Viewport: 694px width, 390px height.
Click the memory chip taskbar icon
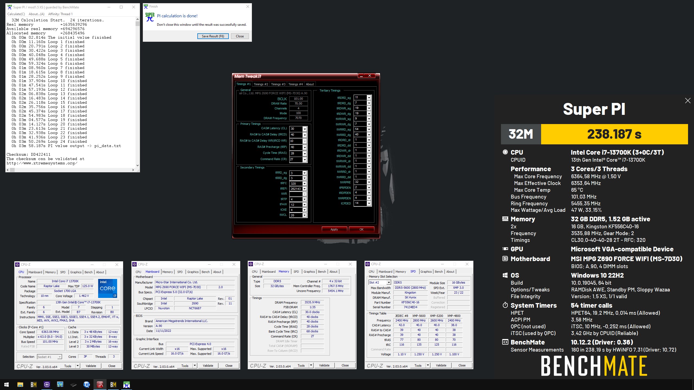coord(73,385)
